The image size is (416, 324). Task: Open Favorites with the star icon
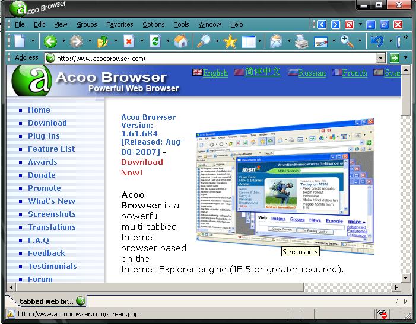click(x=230, y=41)
